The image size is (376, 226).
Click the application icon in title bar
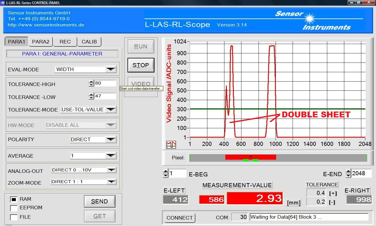pos(3,3)
